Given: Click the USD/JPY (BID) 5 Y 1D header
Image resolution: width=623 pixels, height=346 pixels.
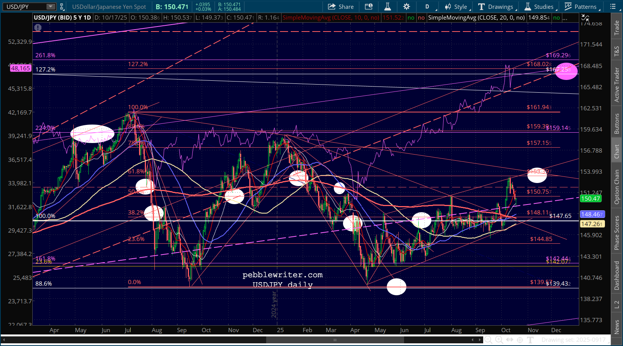Looking at the screenshot, I should coord(63,18).
